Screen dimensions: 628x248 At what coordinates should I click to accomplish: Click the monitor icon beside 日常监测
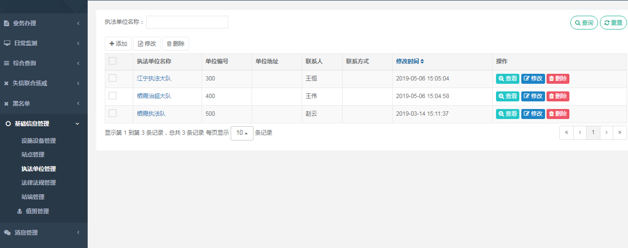[7, 43]
